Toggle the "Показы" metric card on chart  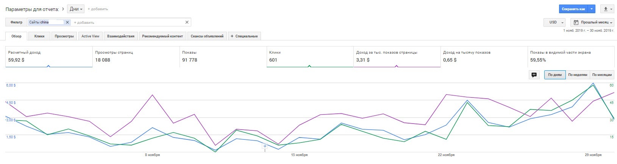[x=223, y=57]
